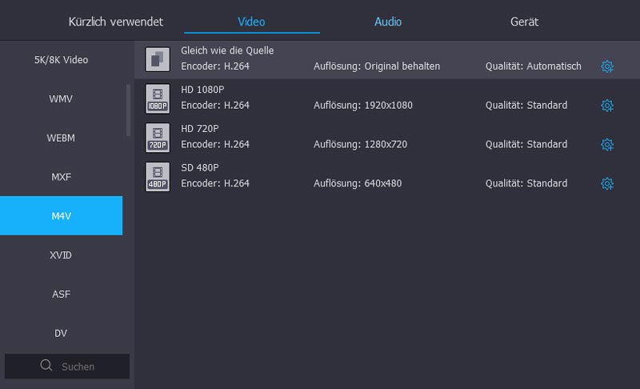Click the Suchen search field

tap(78, 367)
